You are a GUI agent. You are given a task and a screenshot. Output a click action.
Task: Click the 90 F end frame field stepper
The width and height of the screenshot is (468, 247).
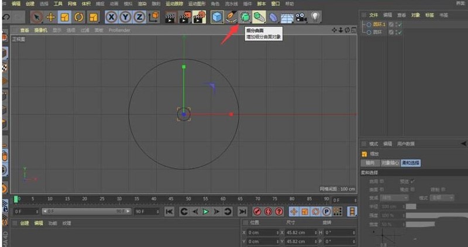click(157, 211)
